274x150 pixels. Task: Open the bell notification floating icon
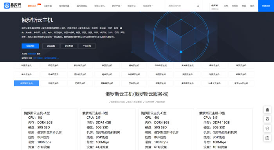pyautogui.click(x=267, y=110)
